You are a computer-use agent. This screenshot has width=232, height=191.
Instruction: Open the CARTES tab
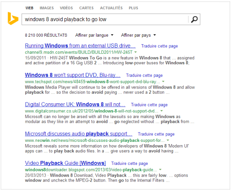tap(86, 8)
